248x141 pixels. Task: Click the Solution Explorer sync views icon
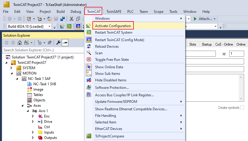tap(26, 43)
